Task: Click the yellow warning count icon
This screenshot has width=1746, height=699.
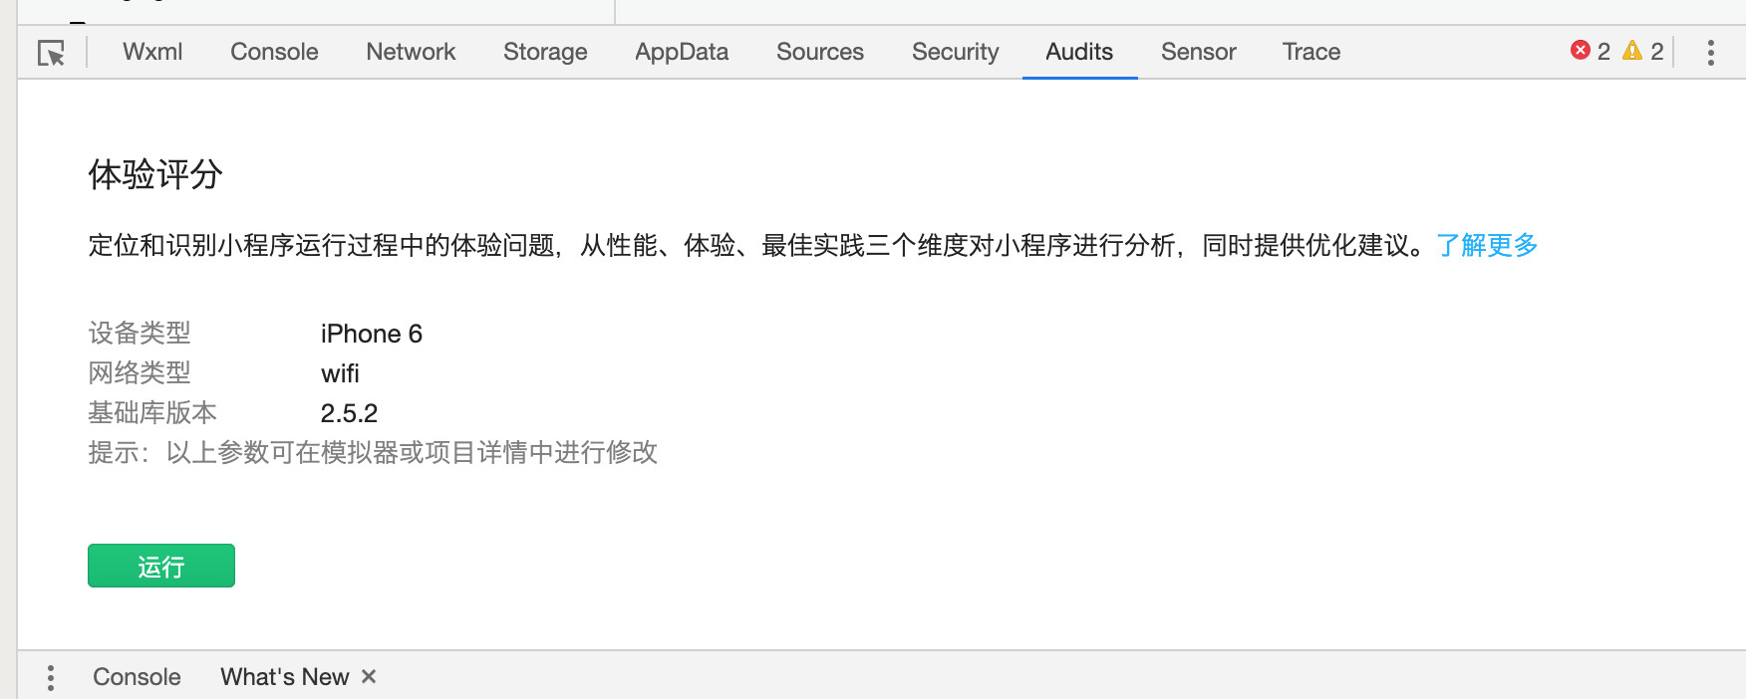Action: [x=1631, y=51]
